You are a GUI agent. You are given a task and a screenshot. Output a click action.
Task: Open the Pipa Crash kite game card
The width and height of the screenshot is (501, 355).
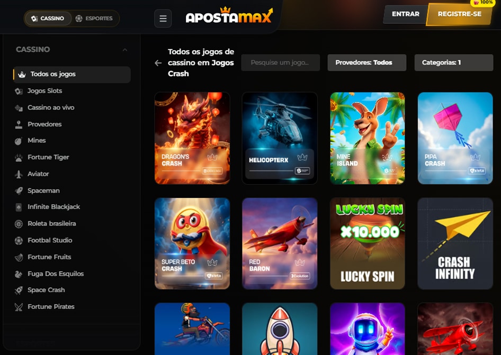click(455, 138)
